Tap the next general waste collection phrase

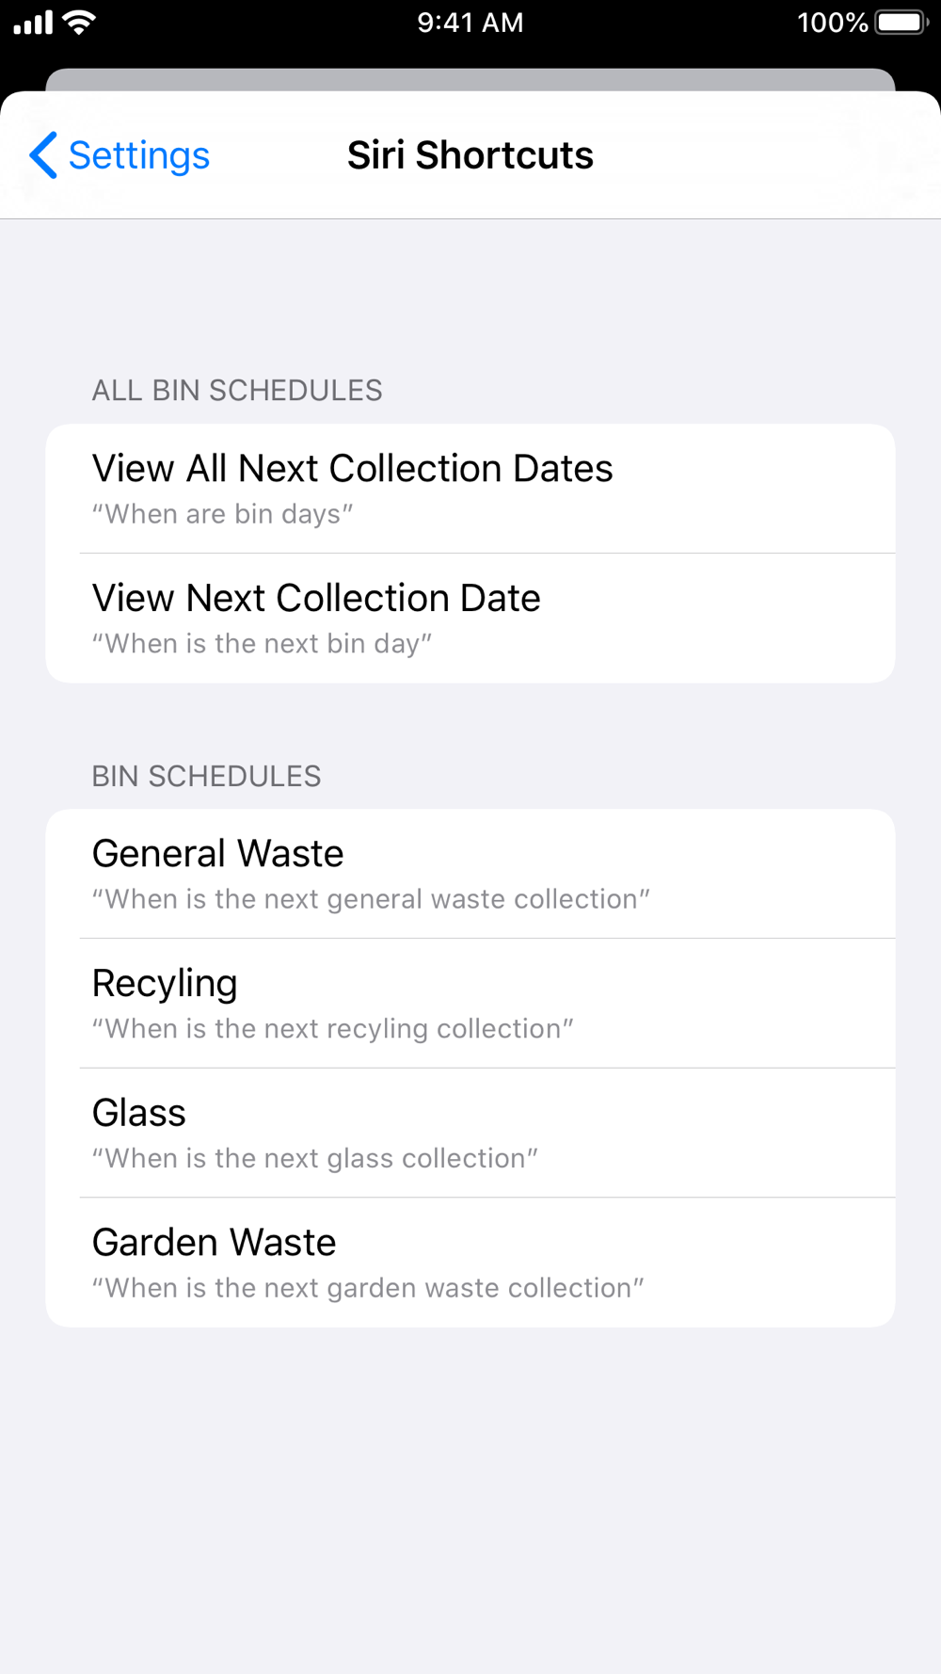point(371,899)
